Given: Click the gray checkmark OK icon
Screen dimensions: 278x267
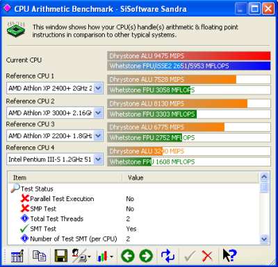Looking at the screenshot, I should pyautogui.click(x=190, y=256).
